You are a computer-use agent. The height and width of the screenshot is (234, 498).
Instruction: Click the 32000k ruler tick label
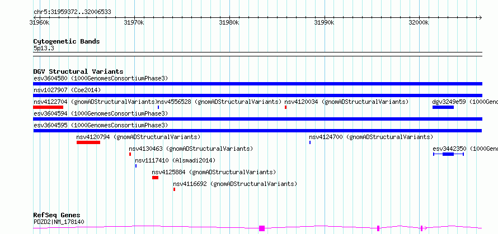pos(419,23)
